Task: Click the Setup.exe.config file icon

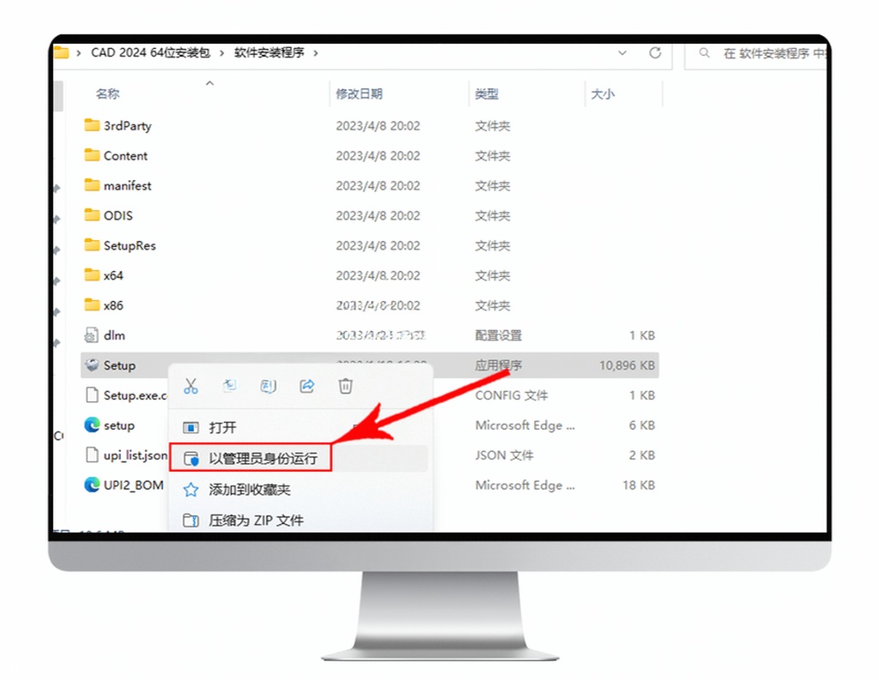Action: pyautogui.click(x=91, y=395)
